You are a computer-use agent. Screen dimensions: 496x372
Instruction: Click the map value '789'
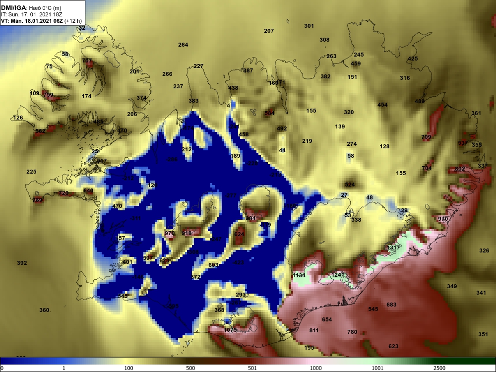[37, 200]
